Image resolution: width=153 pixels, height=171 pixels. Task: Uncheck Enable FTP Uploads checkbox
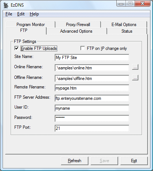pos(17,48)
